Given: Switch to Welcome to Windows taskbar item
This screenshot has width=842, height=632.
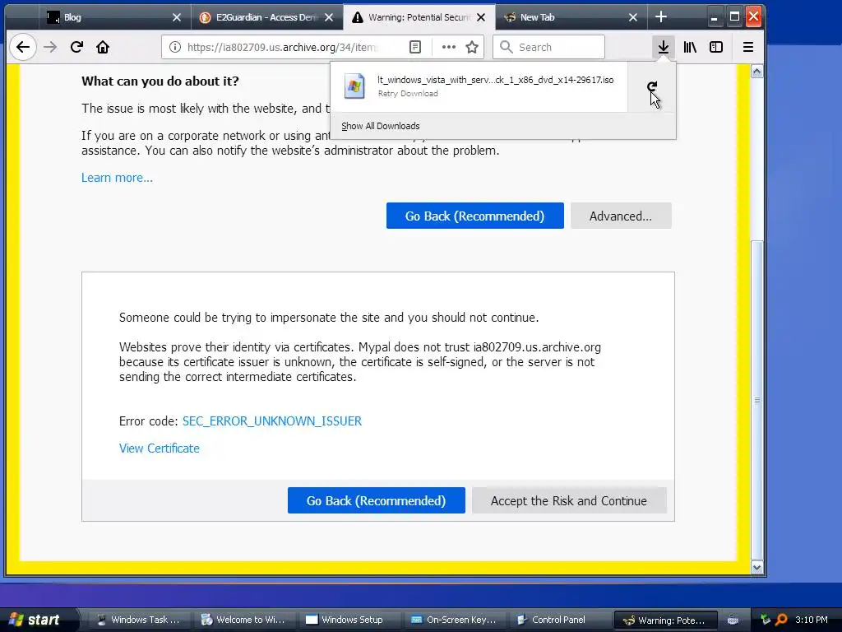Looking at the screenshot, I should click(243, 620).
